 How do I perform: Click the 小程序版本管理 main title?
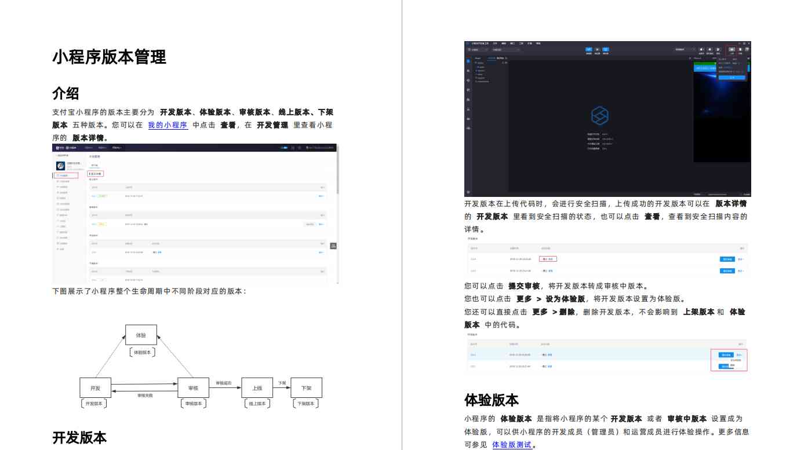click(x=109, y=57)
